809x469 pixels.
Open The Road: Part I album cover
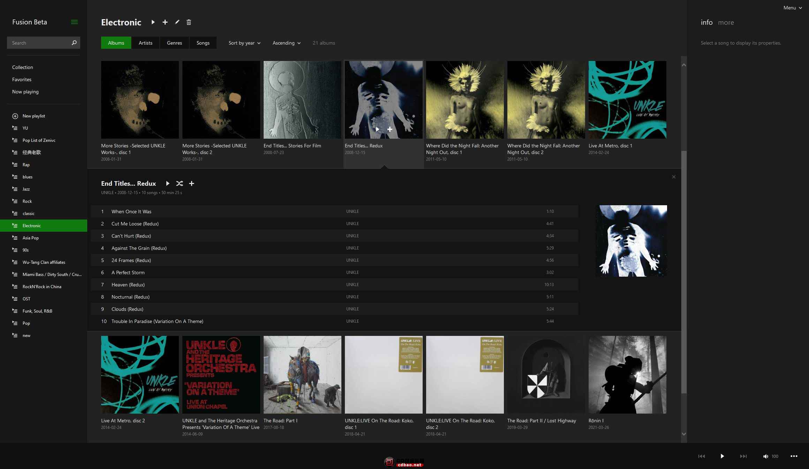tap(302, 375)
